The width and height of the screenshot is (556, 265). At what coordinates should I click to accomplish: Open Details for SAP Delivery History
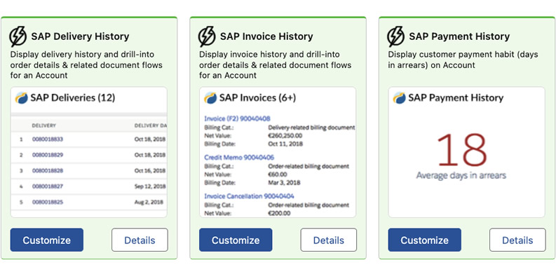[x=140, y=240]
